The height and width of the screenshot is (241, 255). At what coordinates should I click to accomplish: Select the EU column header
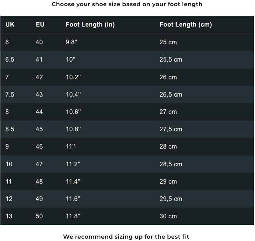click(40, 25)
